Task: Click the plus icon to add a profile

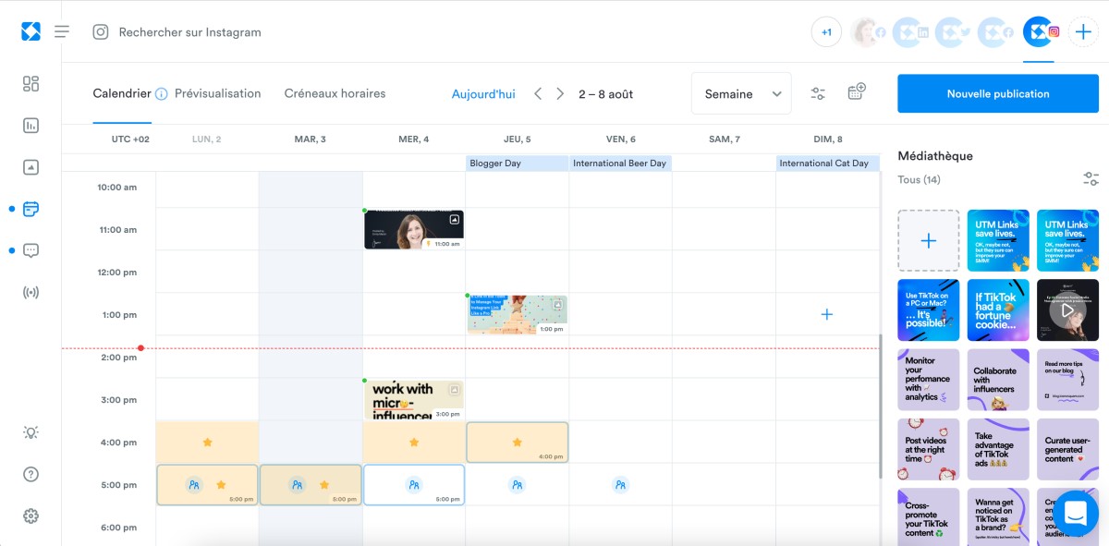Action: [1083, 30]
